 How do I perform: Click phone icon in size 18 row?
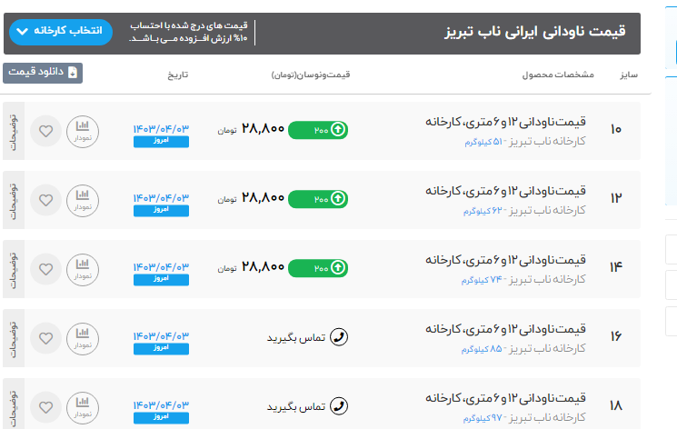(x=338, y=406)
